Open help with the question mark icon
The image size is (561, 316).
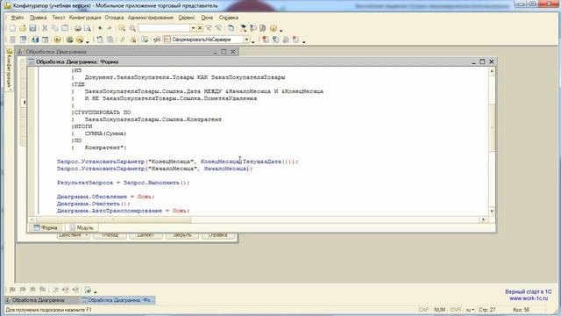(253, 28)
